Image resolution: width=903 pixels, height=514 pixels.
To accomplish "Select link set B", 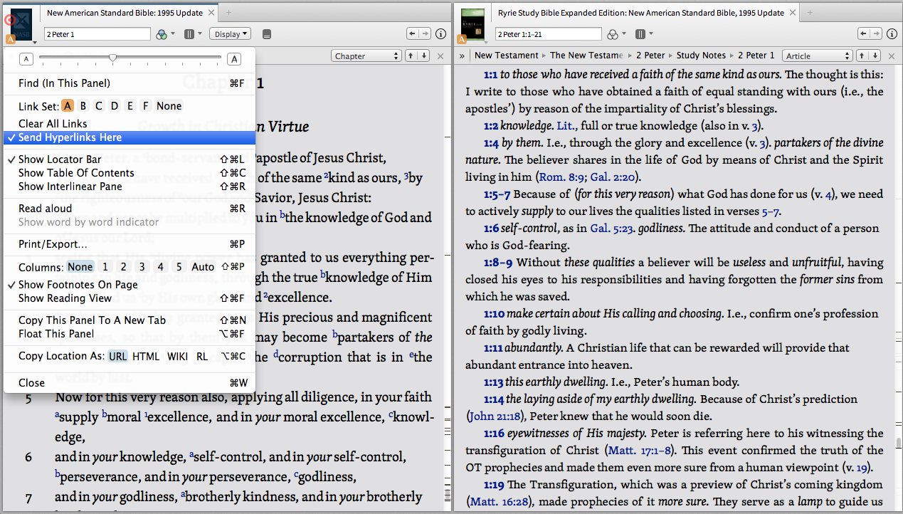I will tap(83, 106).
